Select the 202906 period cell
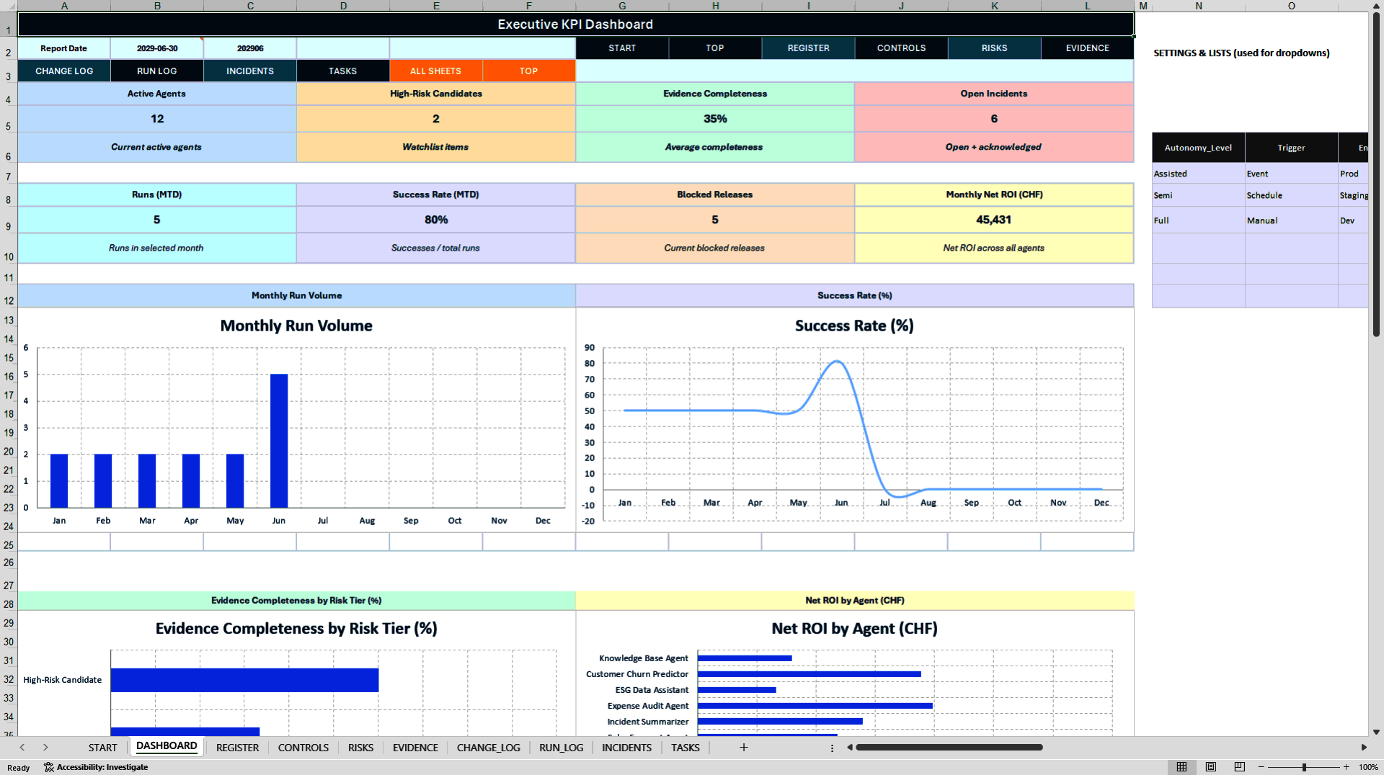The height and width of the screenshot is (775, 1384). pos(250,48)
